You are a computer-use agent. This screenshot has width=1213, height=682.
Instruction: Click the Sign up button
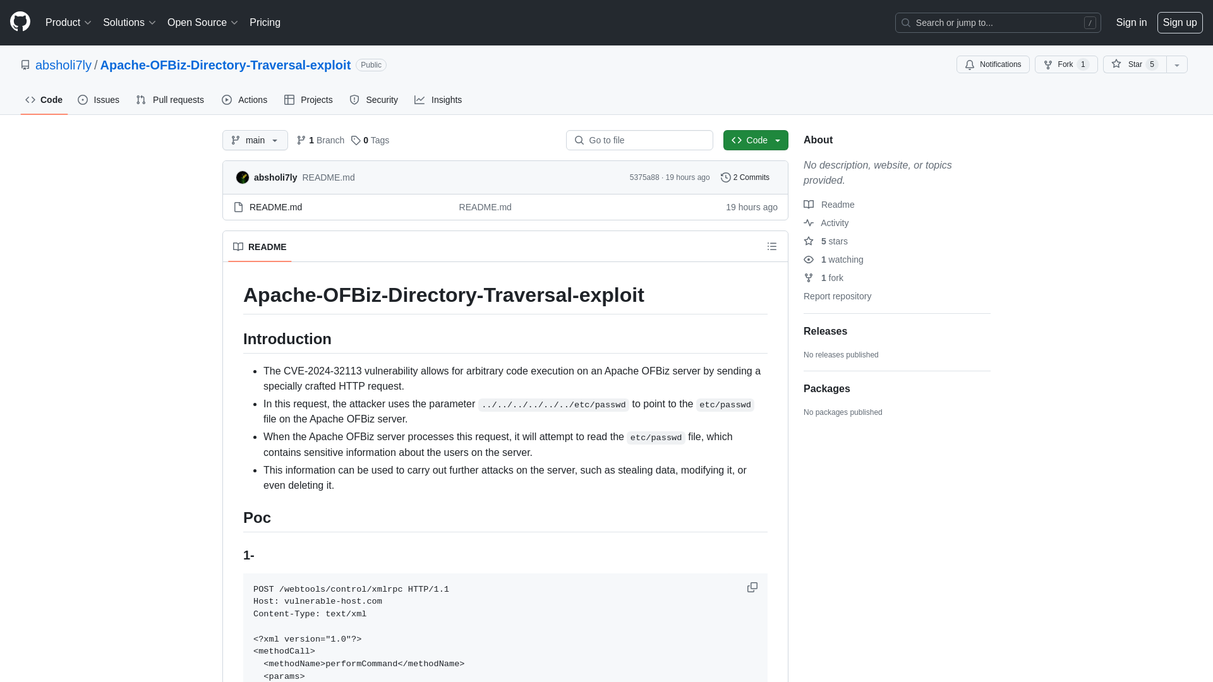click(x=1180, y=23)
